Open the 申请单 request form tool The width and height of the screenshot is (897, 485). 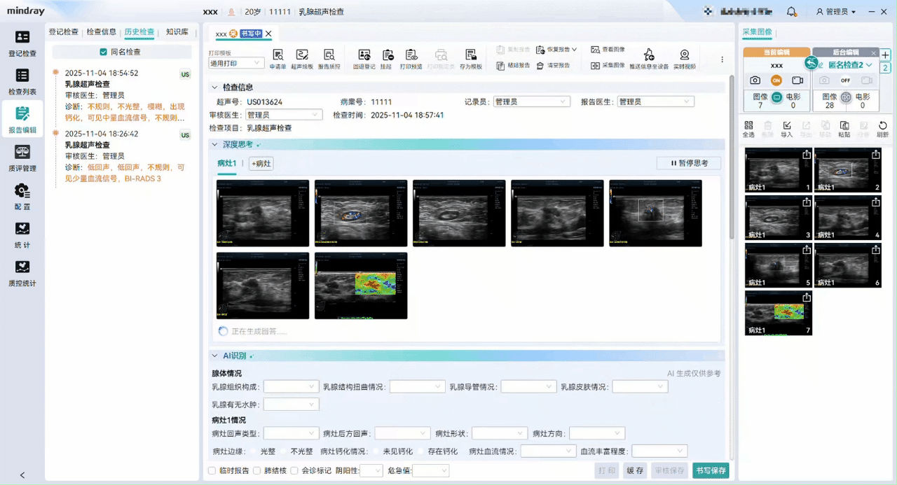[x=278, y=57]
